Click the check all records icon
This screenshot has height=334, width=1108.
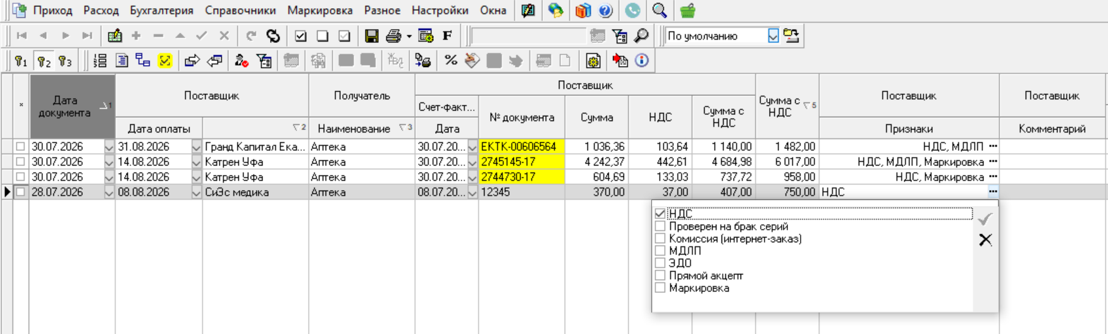301,36
